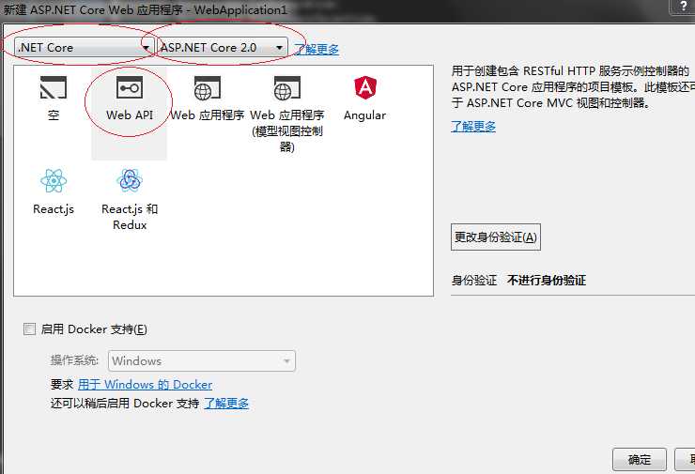Image resolution: width=695 pixels, height=474 pixels.
Task: Choose the Web API template
Action: [x=129, y=99]
